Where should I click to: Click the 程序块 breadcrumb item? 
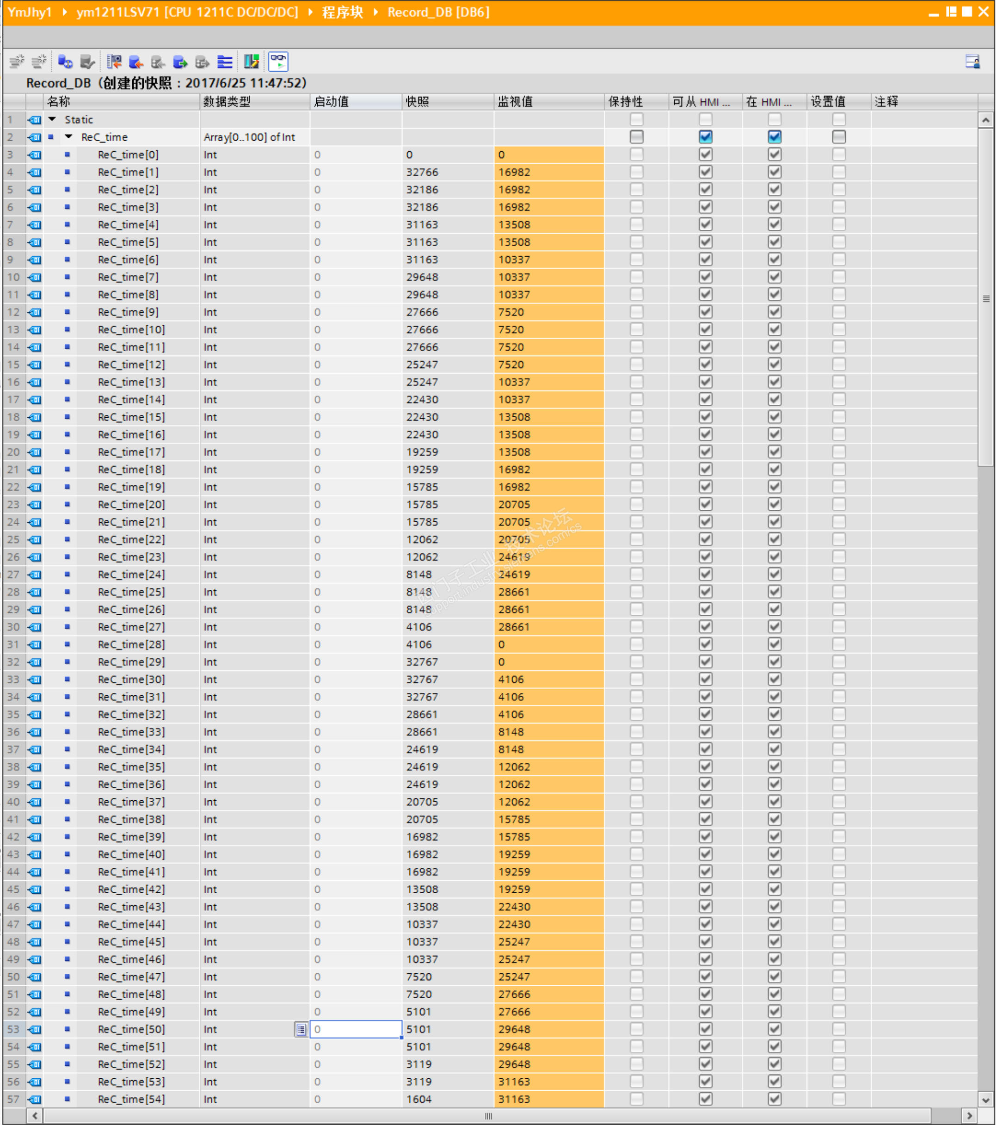[x=342, y=12]
